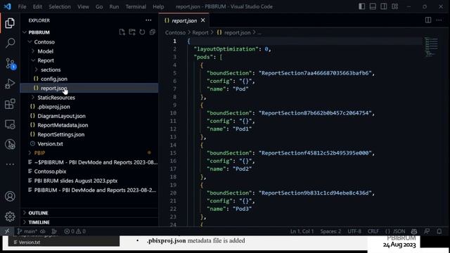Toggle the secondary side bar layout icon
Image resolution: width=450 pixels, height=253 pixels.
(x=384, y=6)
